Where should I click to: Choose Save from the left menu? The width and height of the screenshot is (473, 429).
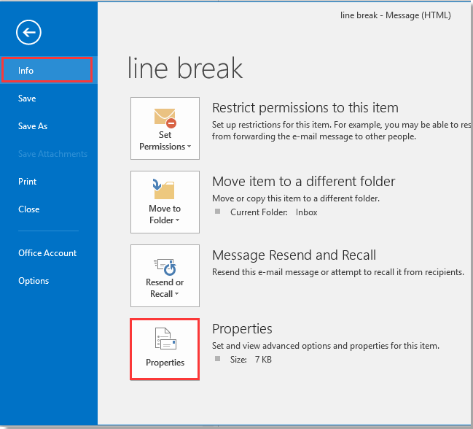pyautogui.click(x=27, y=98)
